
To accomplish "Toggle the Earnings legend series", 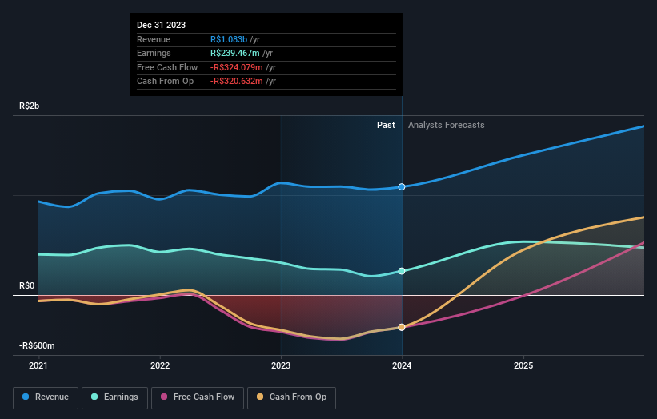I will tap(114, 397).
